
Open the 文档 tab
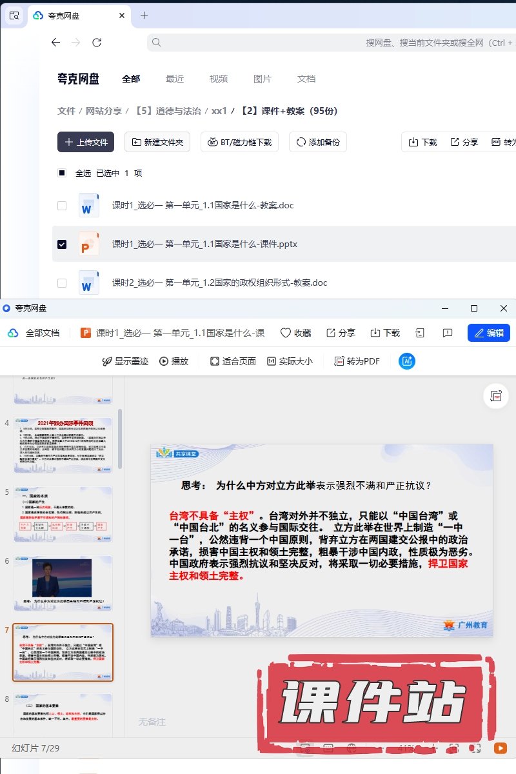[306, 79]
